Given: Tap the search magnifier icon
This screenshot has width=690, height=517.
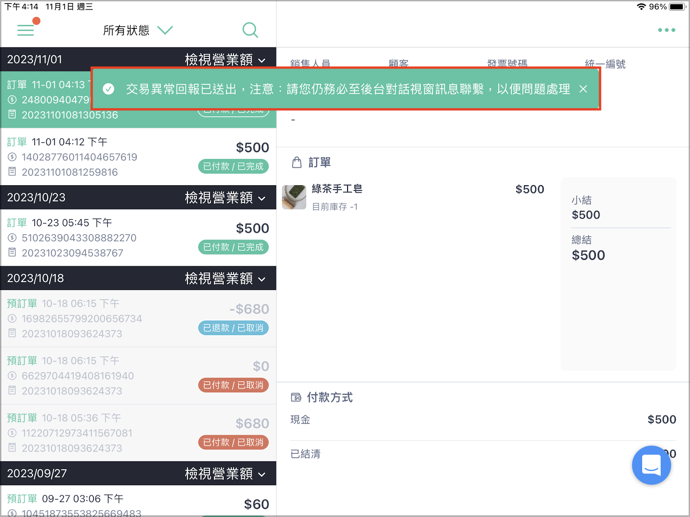Looking at the screenshot, I should pyautogui.click(x=250, y=30).
